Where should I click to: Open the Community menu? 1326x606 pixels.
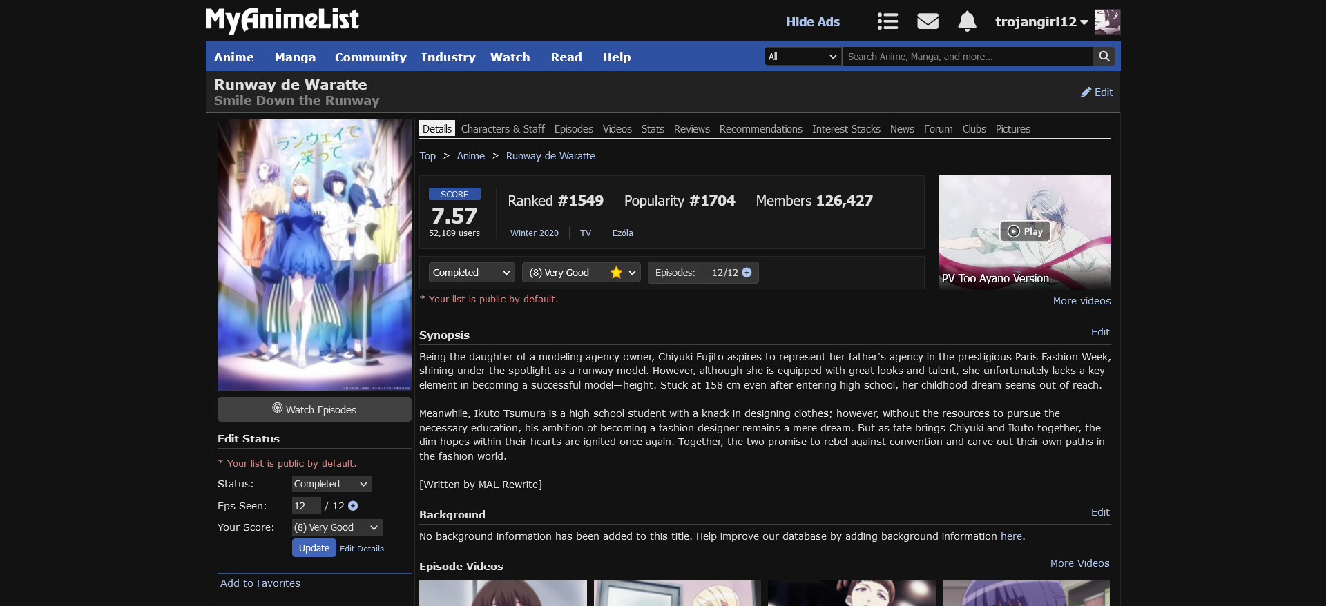pos(370,57)
